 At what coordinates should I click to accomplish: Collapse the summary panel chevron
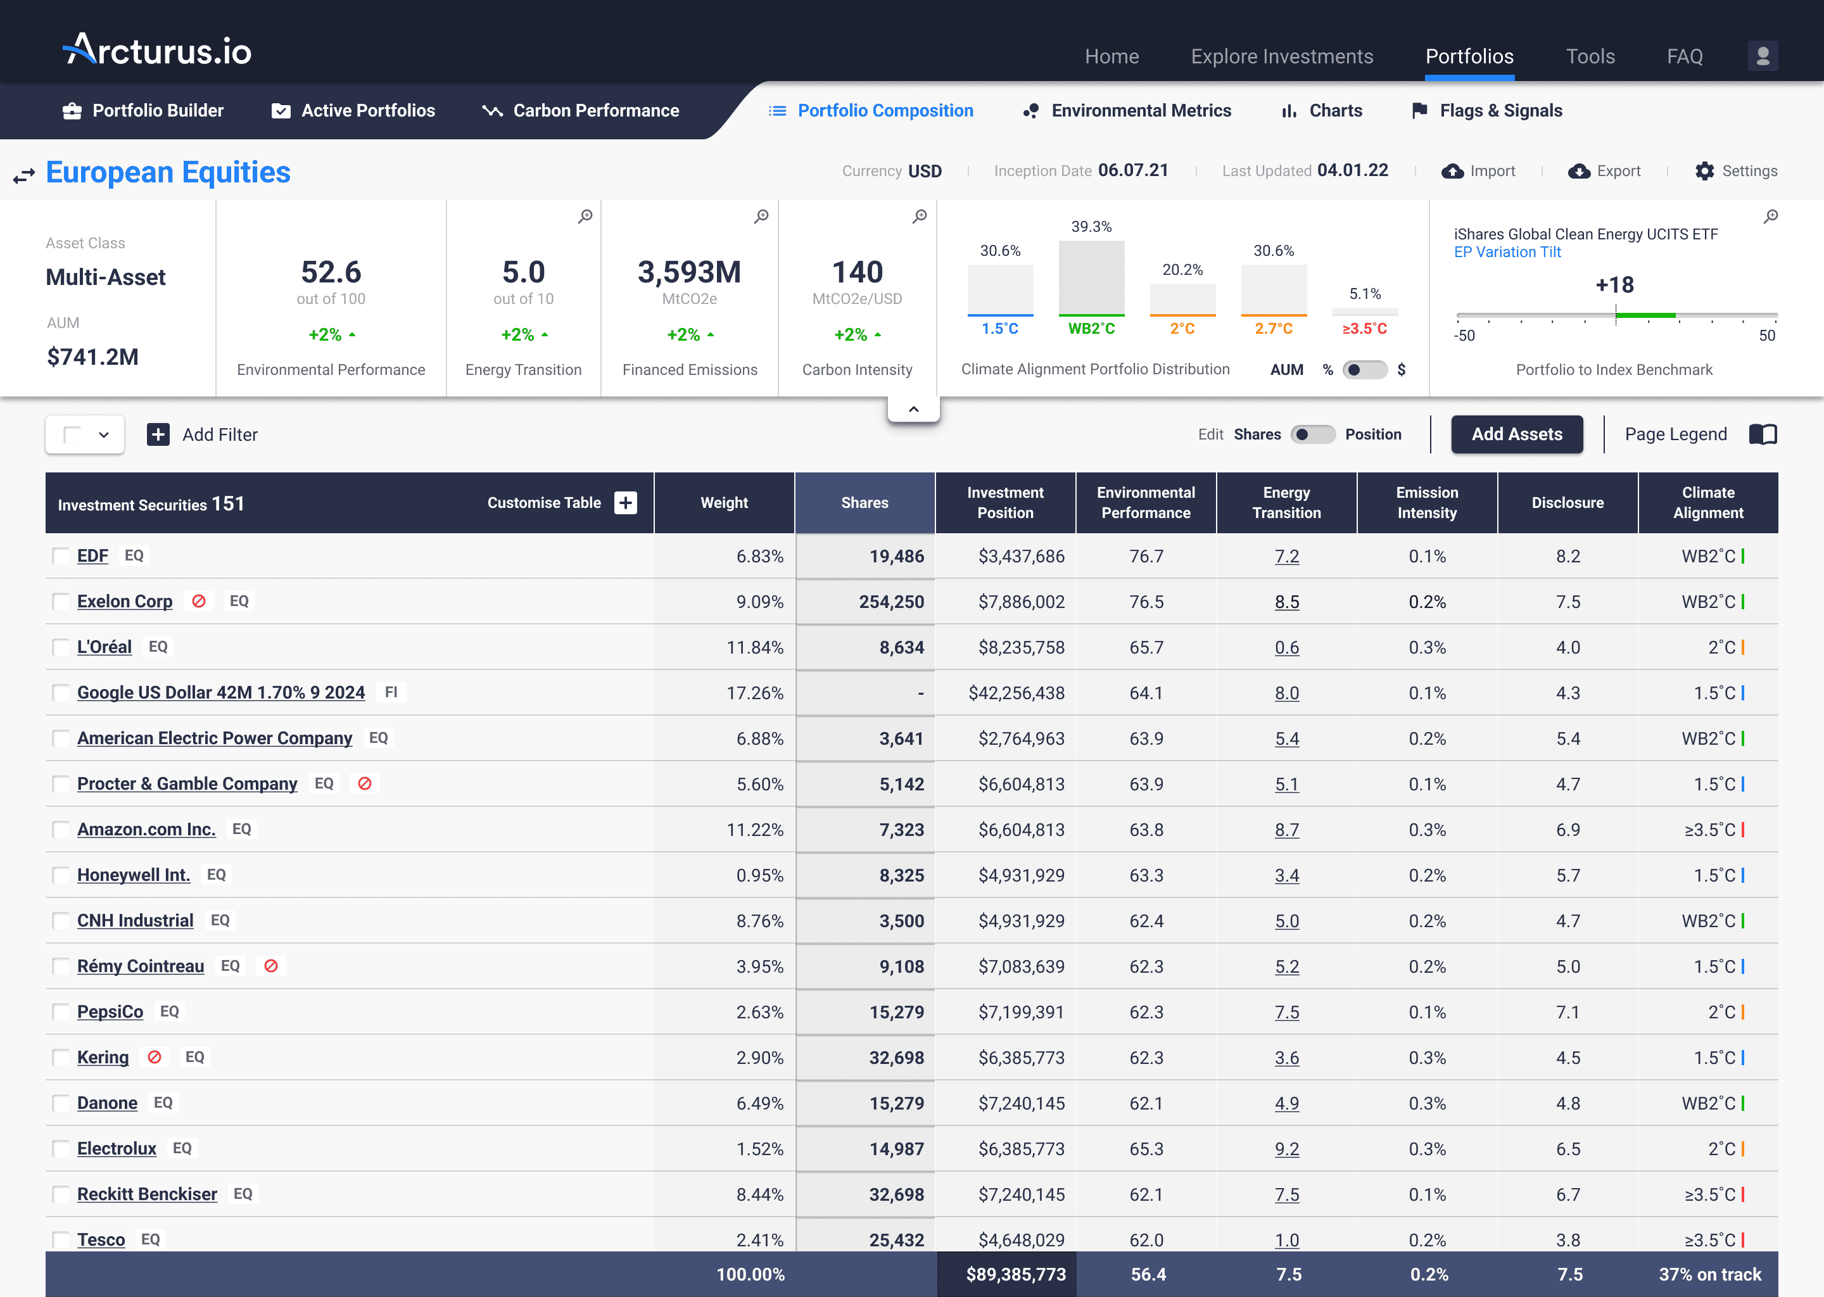point(913,410)
